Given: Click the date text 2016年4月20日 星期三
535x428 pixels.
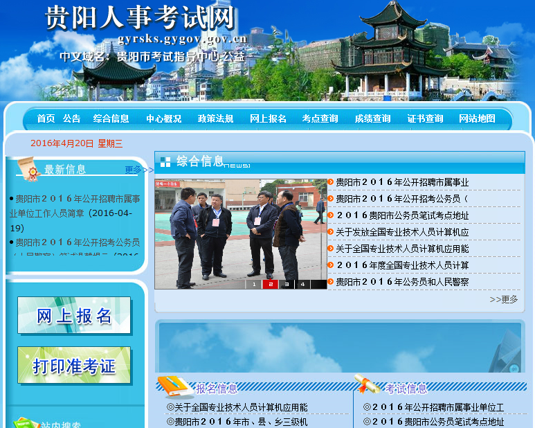Looking at the screenshot, I should point(76,143).
